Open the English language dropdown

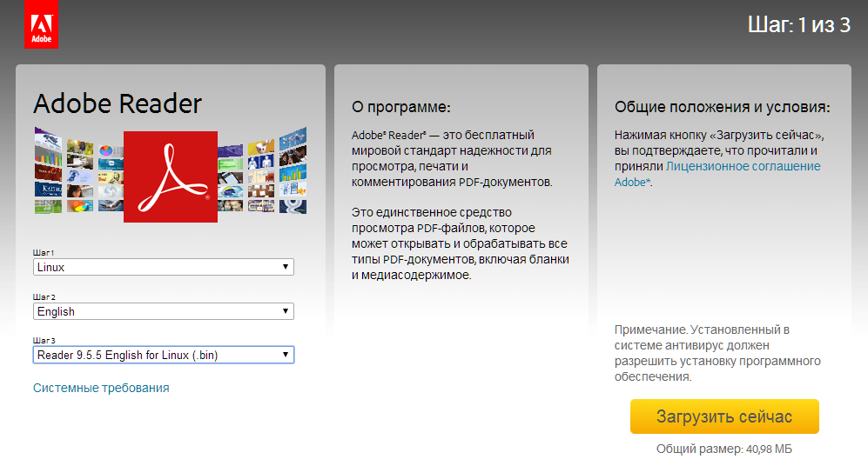[x=164, y=311]
